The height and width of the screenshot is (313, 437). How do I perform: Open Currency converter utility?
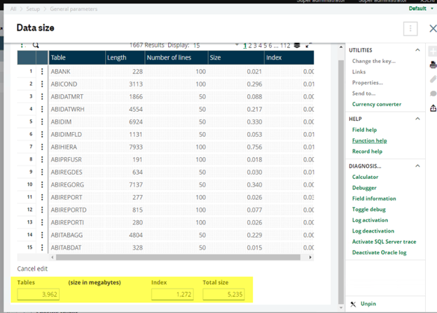pyautogui.click(x=377, y=104)
